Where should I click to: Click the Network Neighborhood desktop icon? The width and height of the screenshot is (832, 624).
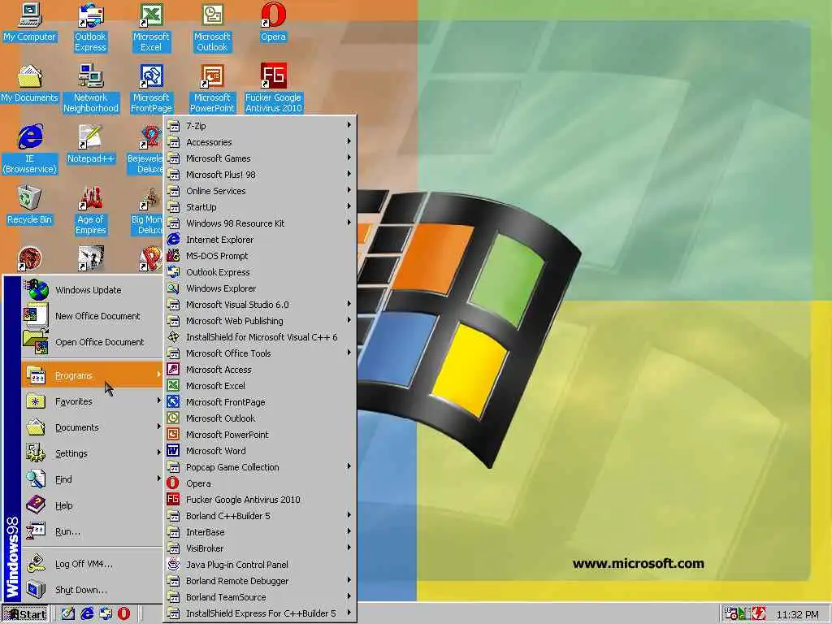click(91, 89)
